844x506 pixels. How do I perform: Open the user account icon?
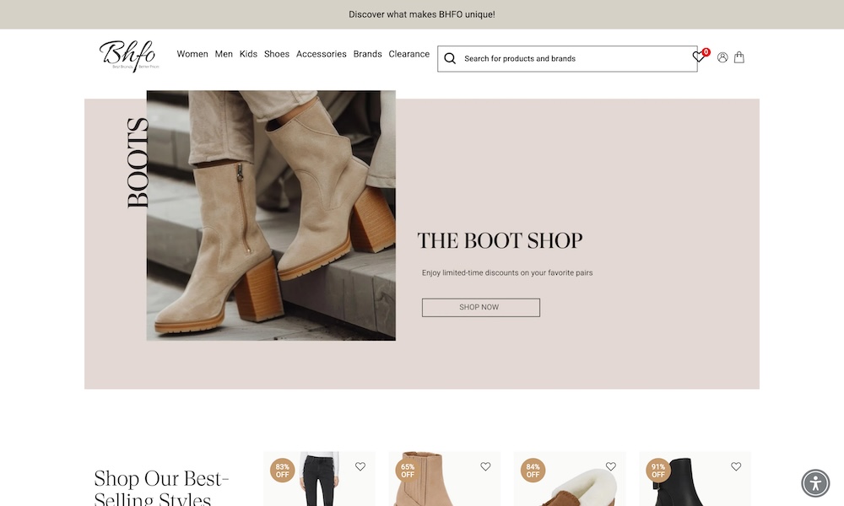pos(722,57)
